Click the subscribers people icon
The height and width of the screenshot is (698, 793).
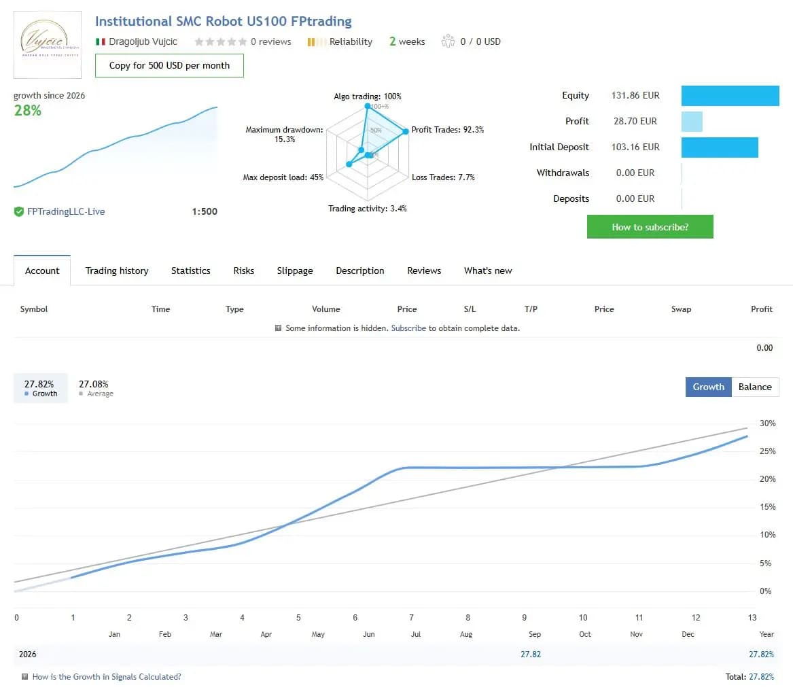(448, 41)
